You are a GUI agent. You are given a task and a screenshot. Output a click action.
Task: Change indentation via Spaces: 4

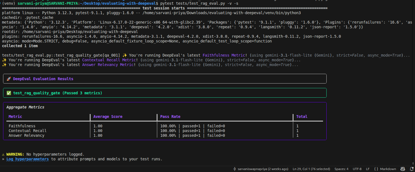[x=341, y=169]
